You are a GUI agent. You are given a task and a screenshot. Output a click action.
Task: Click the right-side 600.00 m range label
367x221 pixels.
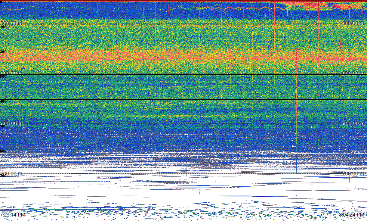pos(354,73)
